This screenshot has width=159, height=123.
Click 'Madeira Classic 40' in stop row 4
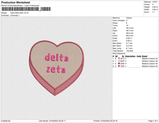click(150, 66)
